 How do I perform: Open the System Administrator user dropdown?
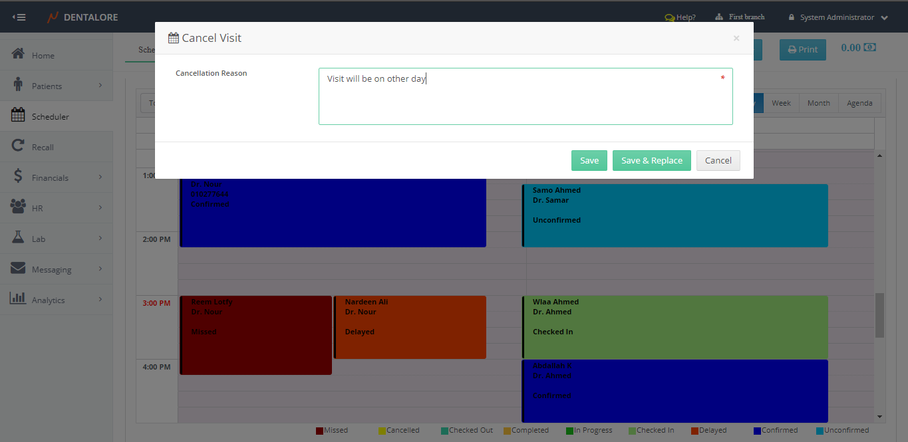tap(837, 17)
